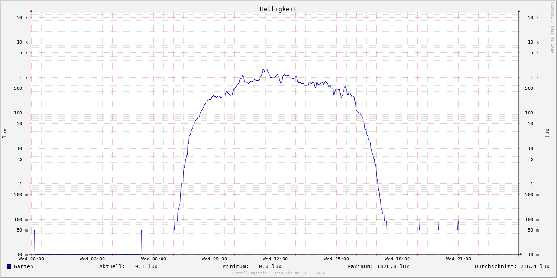Click the right axis lux unit label
Image resolution: width=557 pixels, height=278 pixels.
point(547,133)
